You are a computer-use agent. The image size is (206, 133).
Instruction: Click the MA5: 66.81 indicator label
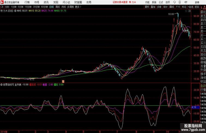22,11
